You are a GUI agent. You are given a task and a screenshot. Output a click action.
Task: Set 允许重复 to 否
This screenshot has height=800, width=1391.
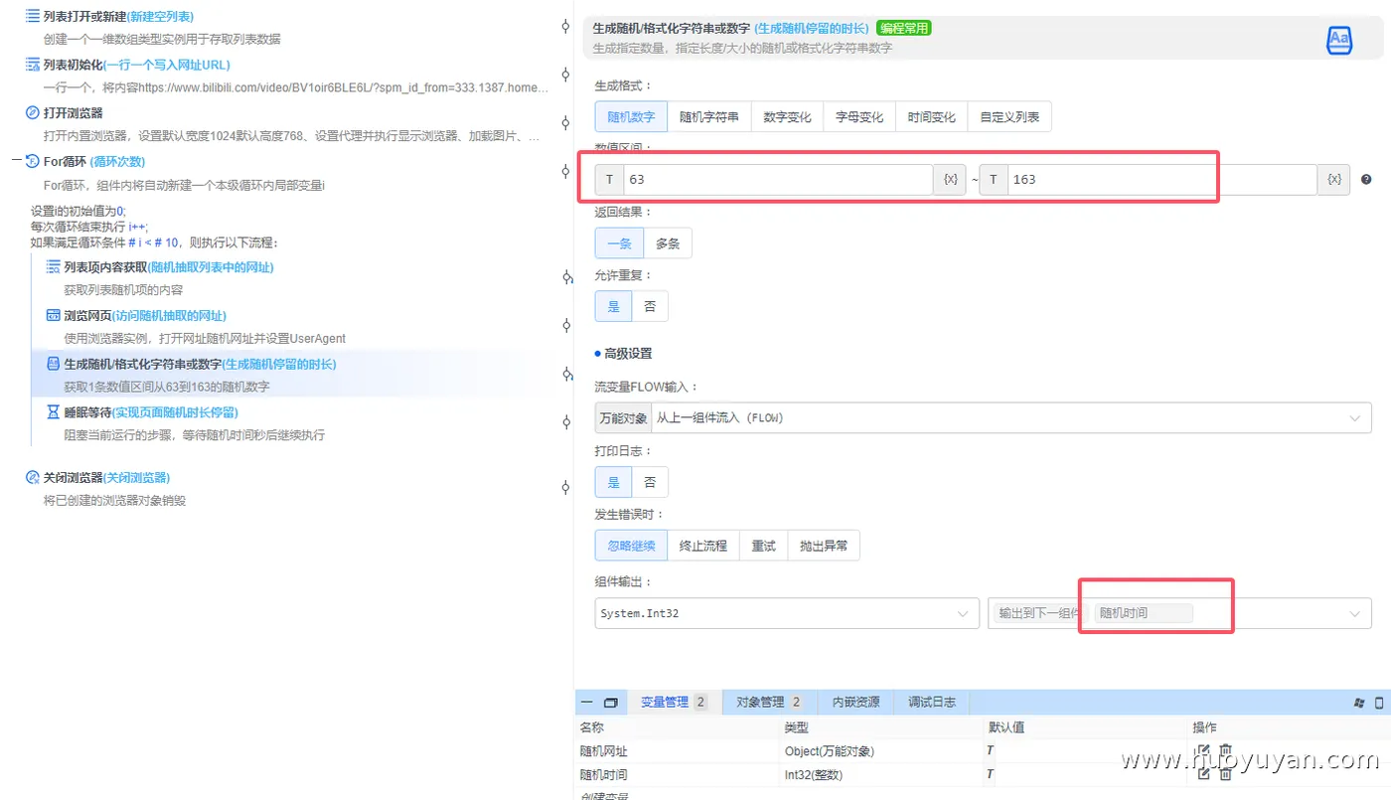coord(650,306)
